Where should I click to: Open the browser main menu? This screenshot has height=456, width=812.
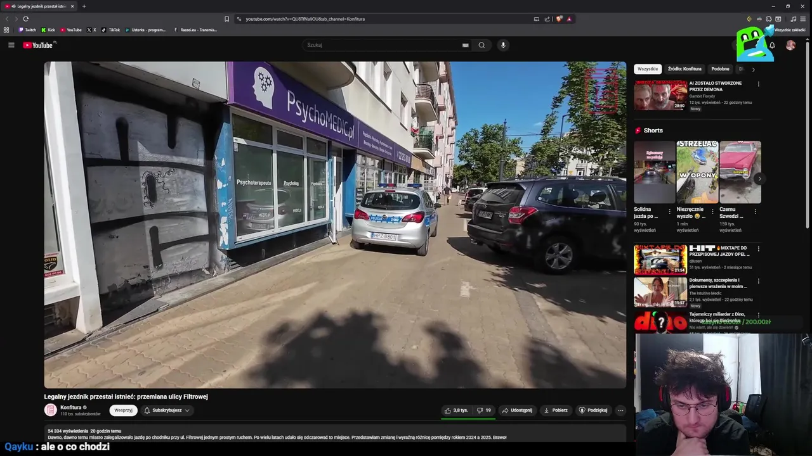pyautogui.click(x=803, y=19)
